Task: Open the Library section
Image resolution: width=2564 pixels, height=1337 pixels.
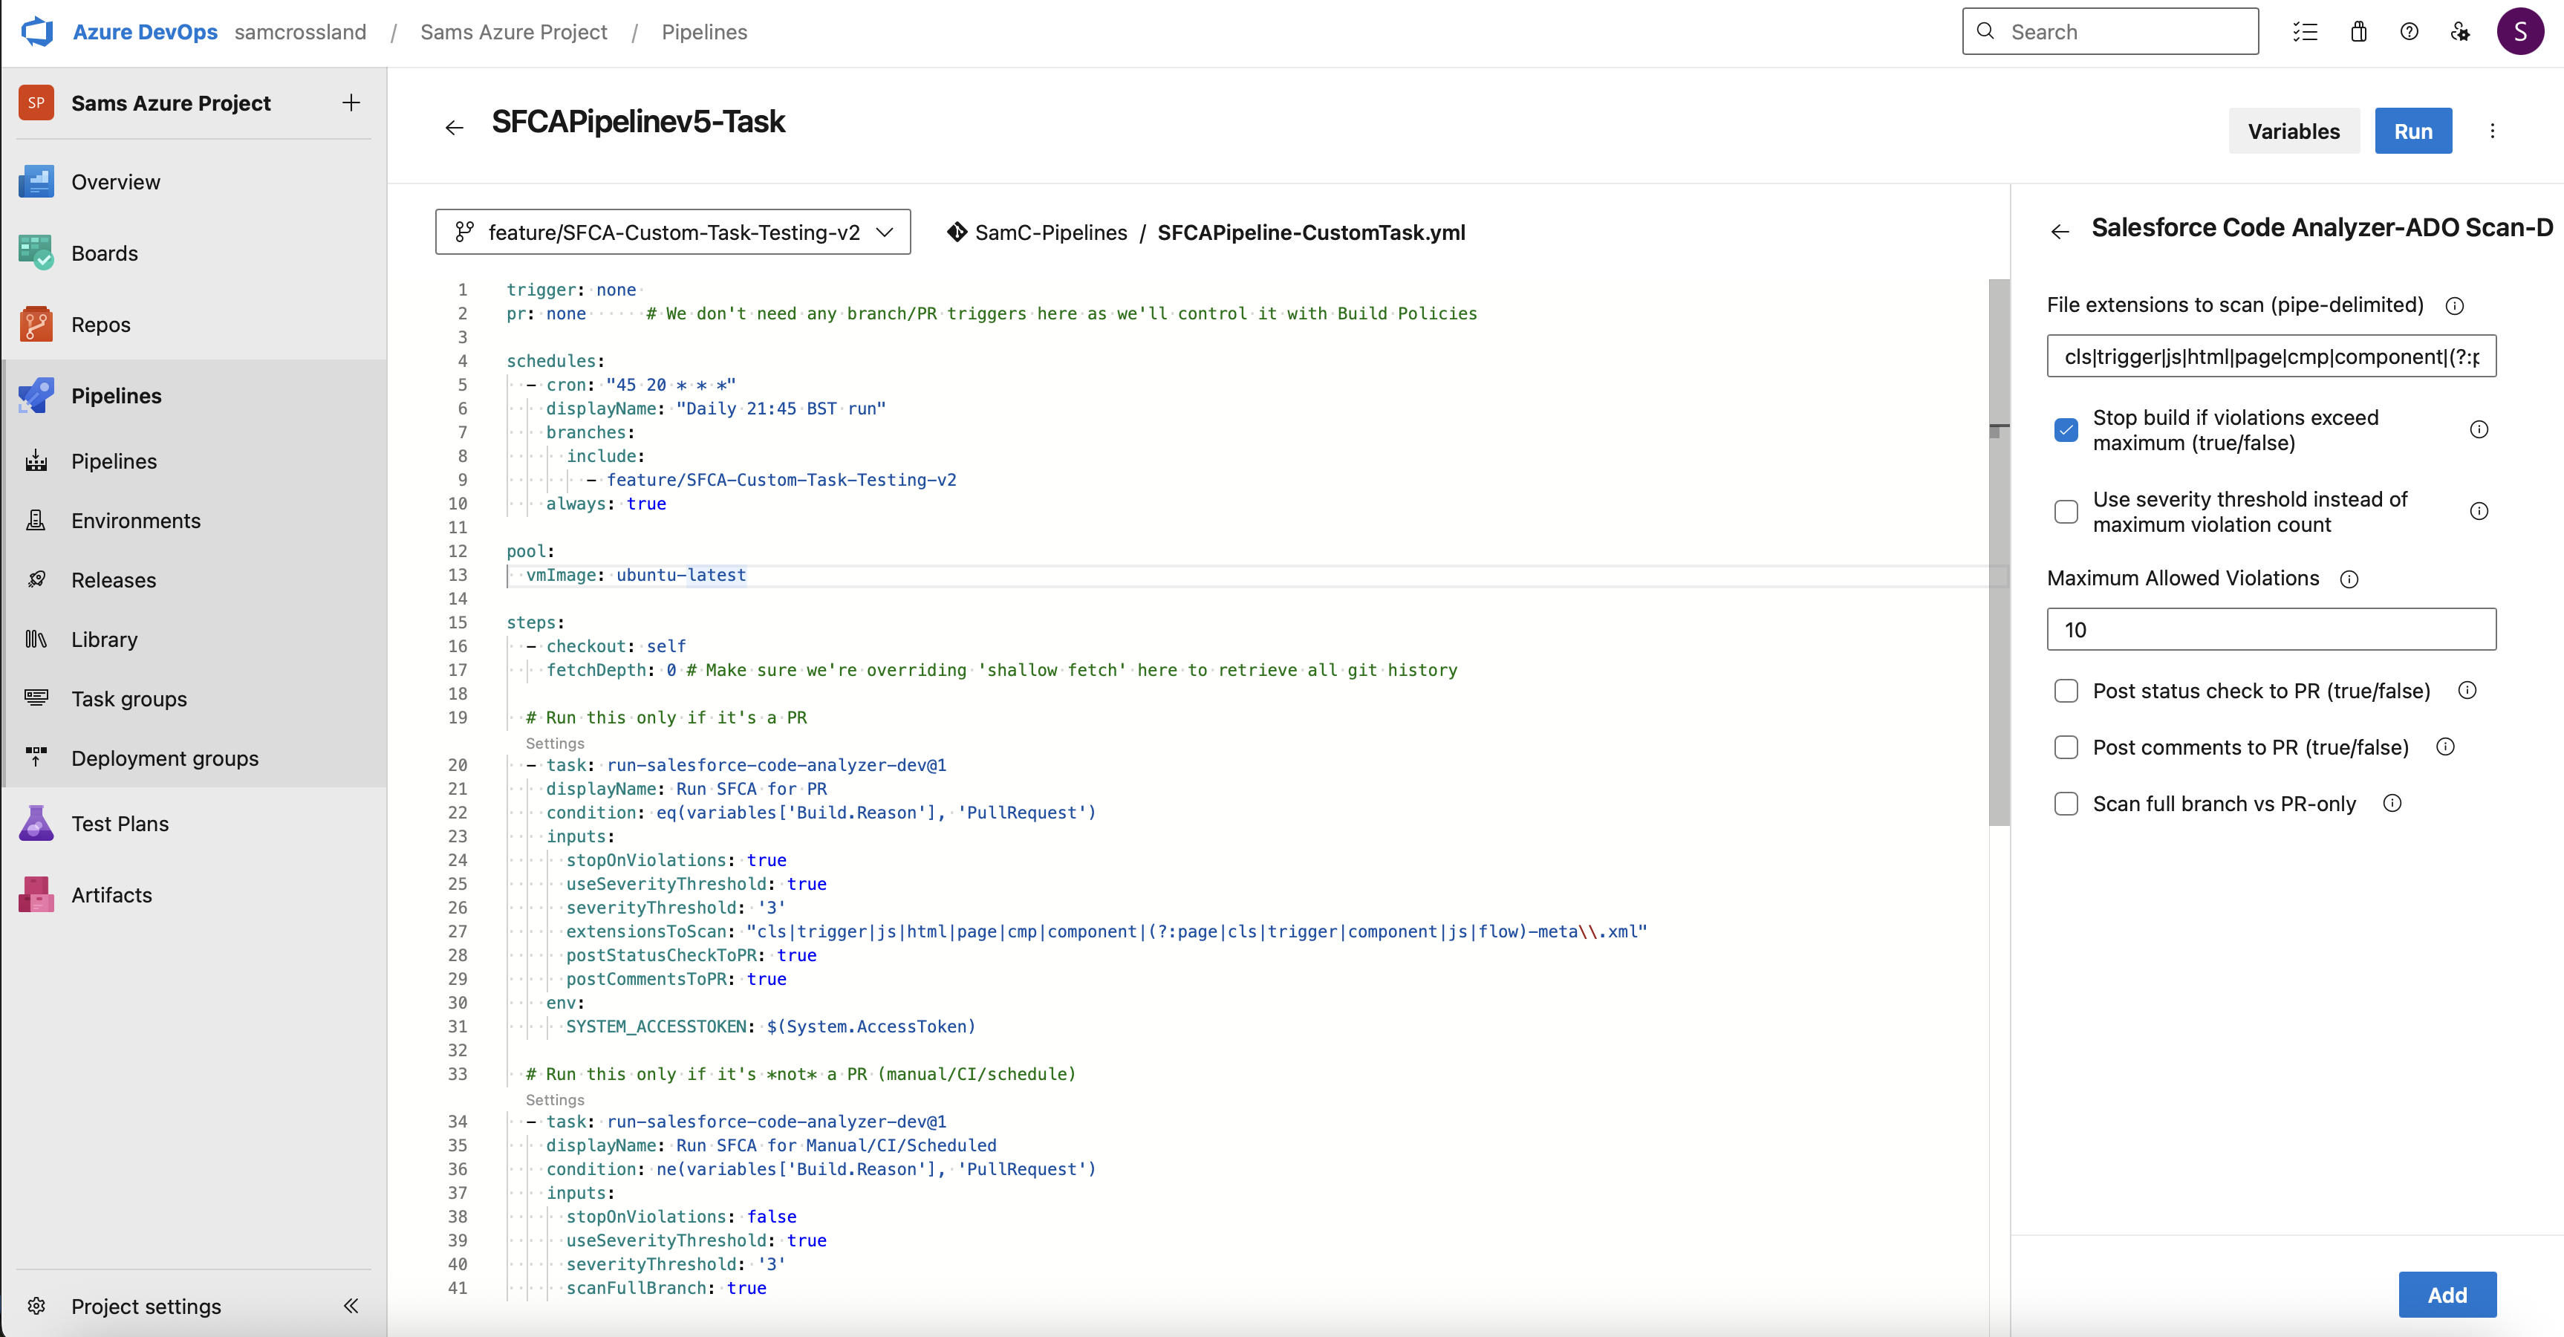Action: tap(105, 638)
